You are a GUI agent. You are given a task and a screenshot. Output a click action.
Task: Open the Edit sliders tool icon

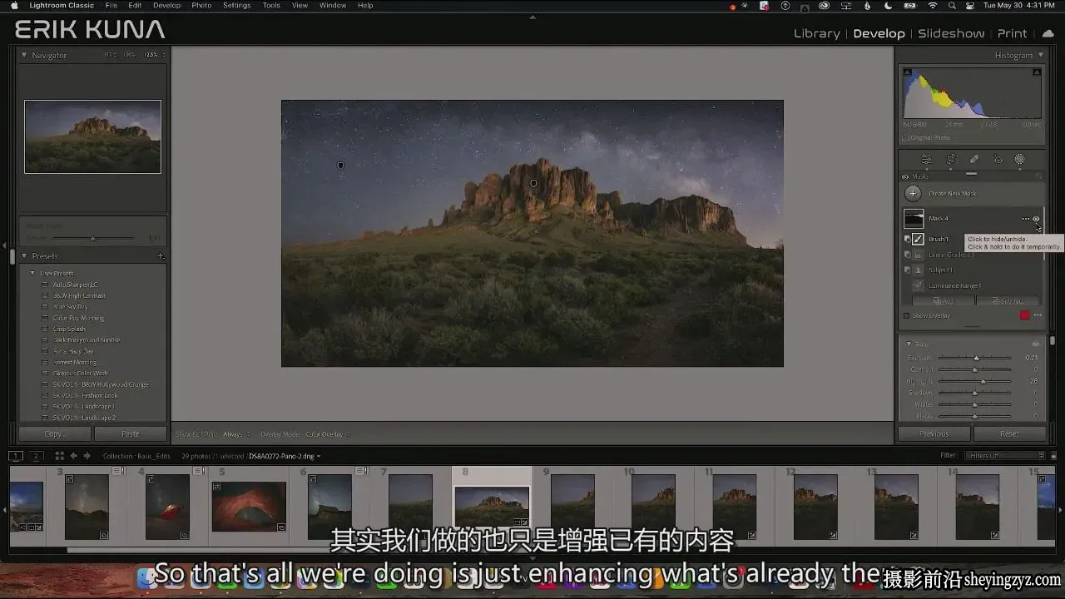926,159
